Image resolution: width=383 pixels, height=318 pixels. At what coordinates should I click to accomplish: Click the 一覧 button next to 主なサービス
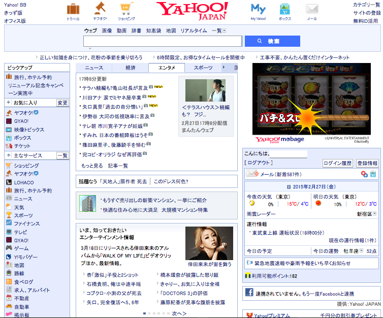click(62, 155)
